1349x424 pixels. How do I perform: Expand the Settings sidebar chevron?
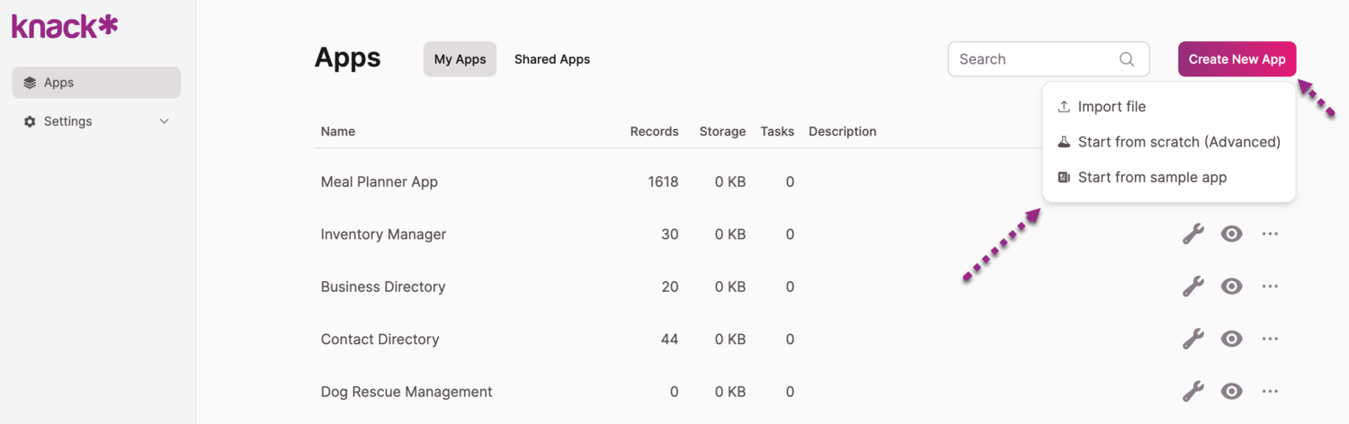point(164,121)
